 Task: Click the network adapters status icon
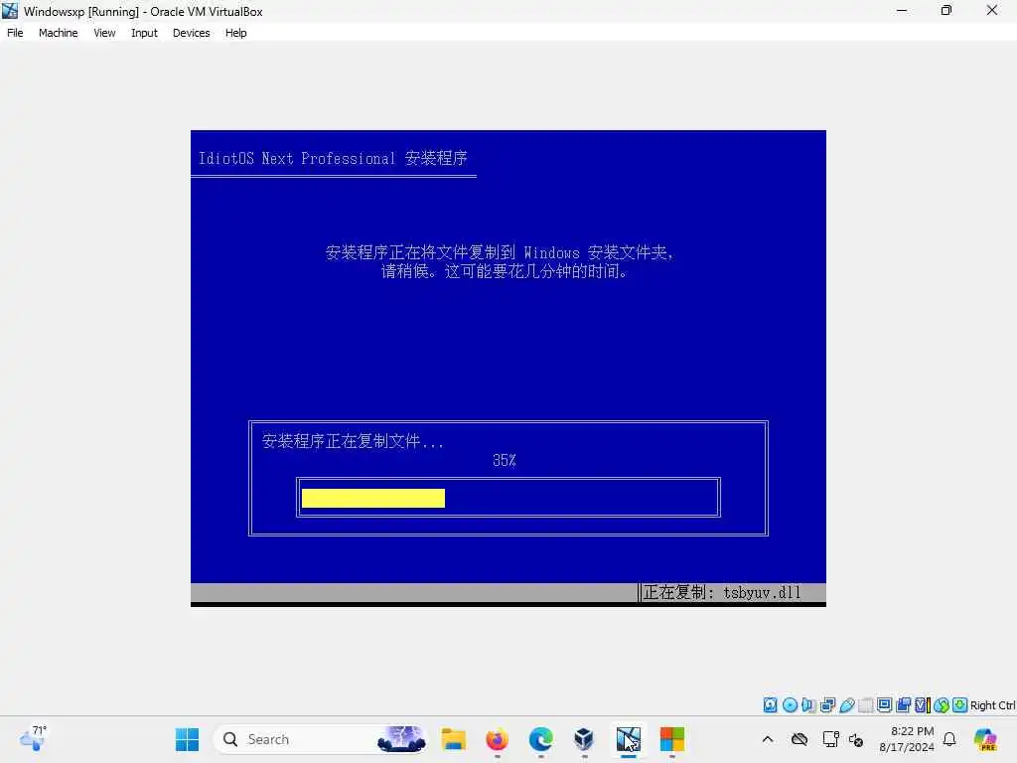coord(827,704)
